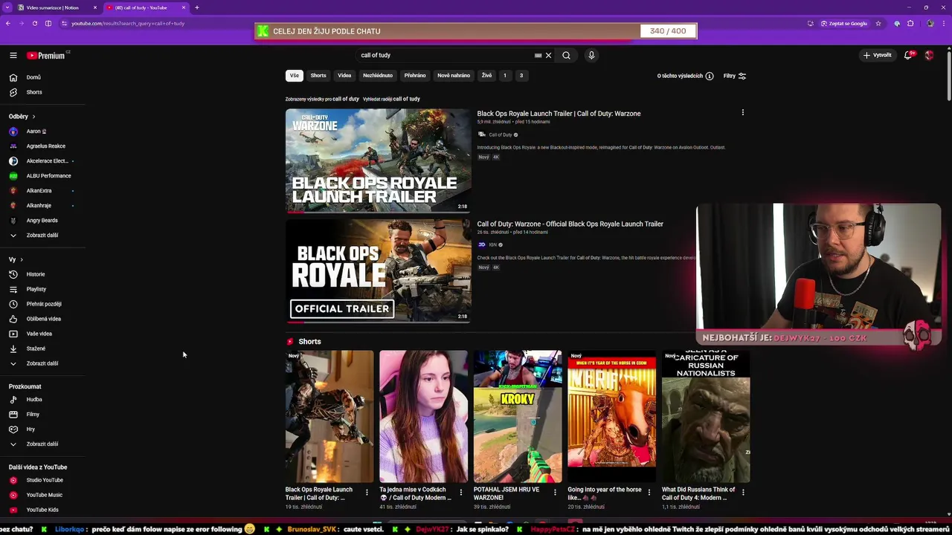Select the Nezhlédnuto filter chip
This screenshot has width=952, height=535.
(x=378, y=75)
